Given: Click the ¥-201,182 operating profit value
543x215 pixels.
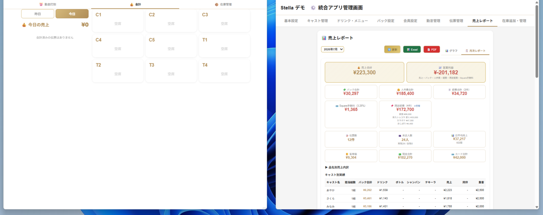Looking at the screenshot, I should click(446, 72).
